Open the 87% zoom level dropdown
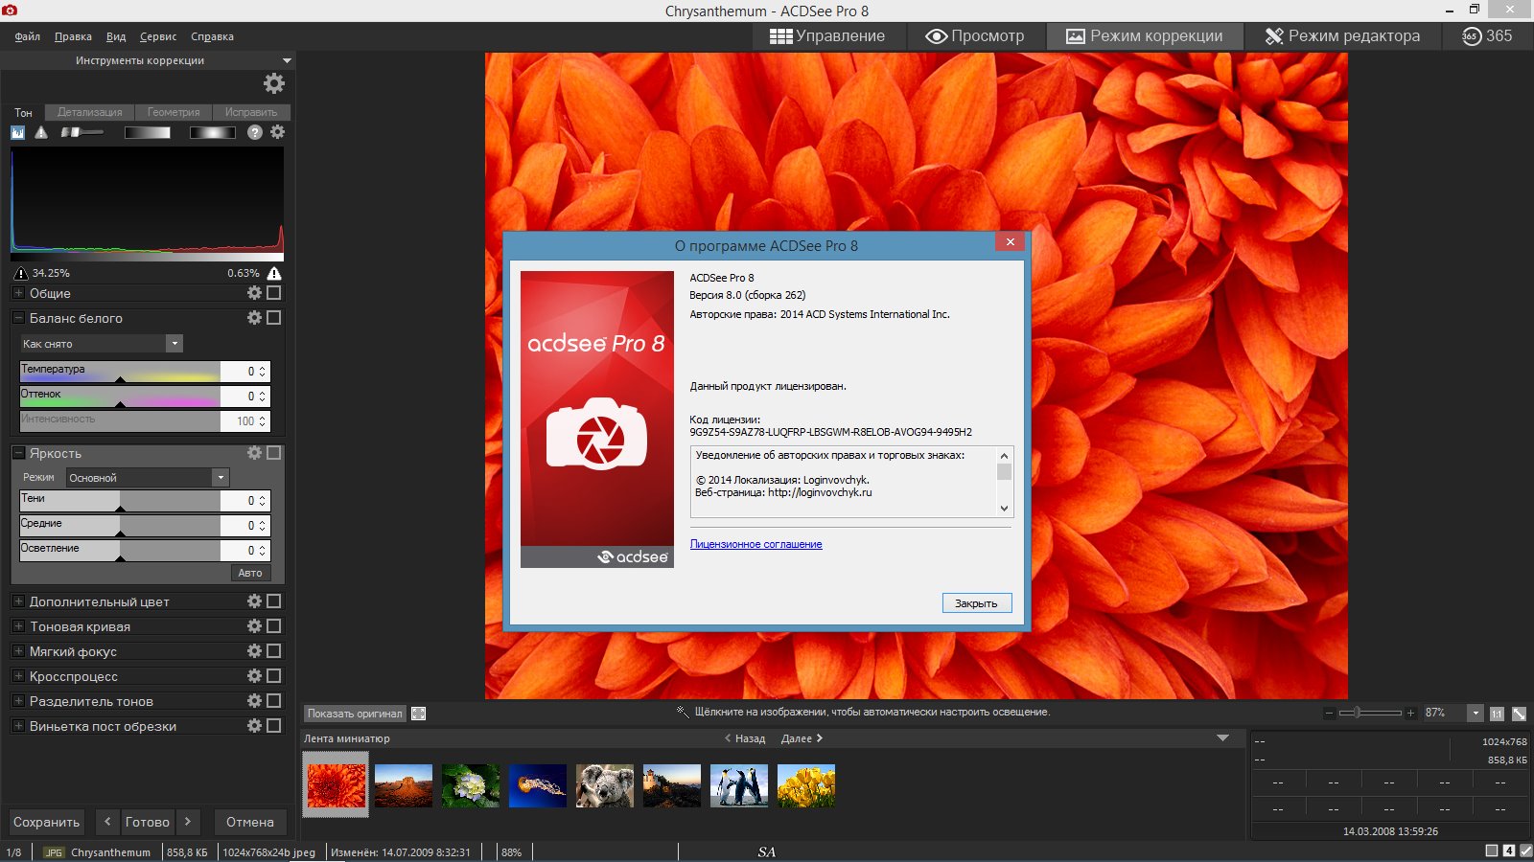 click(1476, 714)
